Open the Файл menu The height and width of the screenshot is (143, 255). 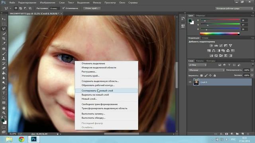12,3
